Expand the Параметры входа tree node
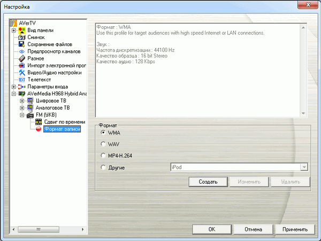 13,87
